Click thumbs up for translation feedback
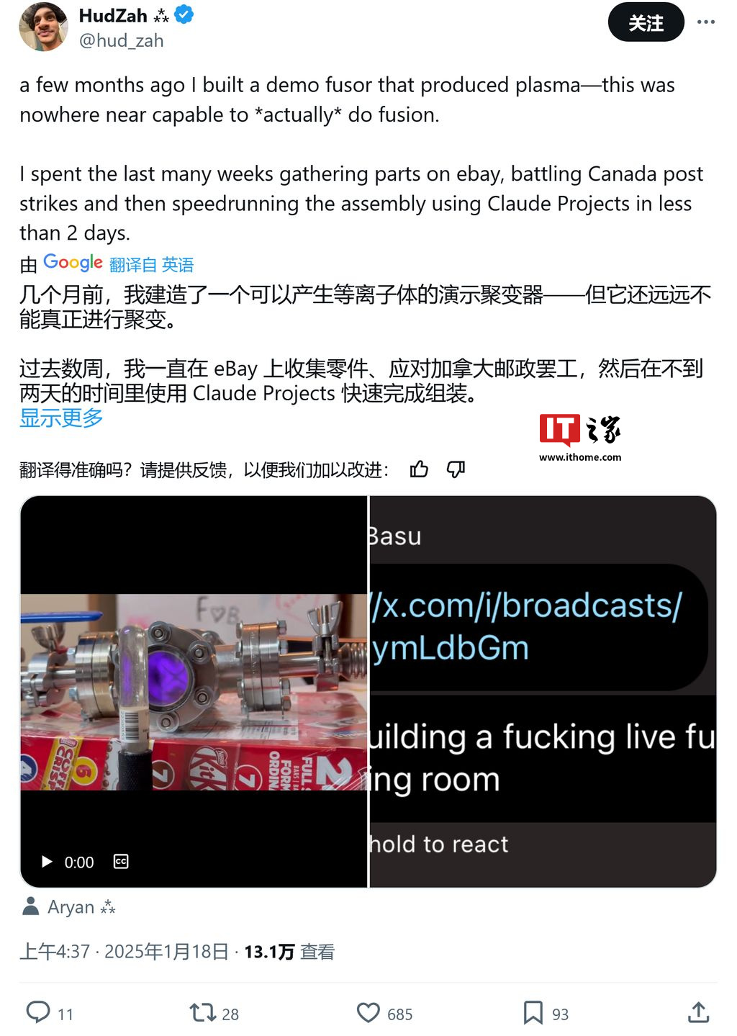The width and height of the screenshot is (737, 1036). pyautogui.click(x=419, y=469)
